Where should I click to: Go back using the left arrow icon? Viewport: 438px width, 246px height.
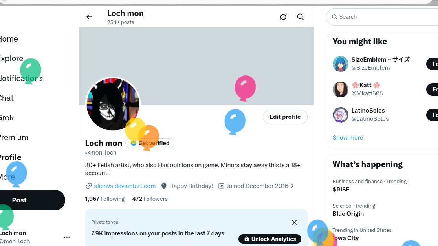89,17
